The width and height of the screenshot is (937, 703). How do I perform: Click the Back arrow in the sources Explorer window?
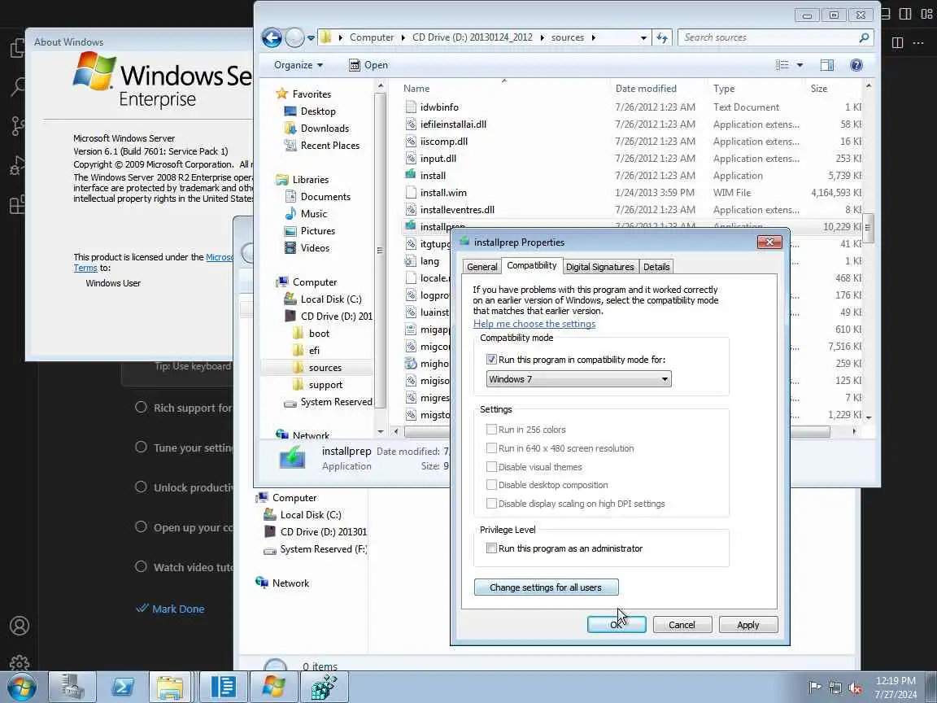pyautogui.click(x=272, y=37)
